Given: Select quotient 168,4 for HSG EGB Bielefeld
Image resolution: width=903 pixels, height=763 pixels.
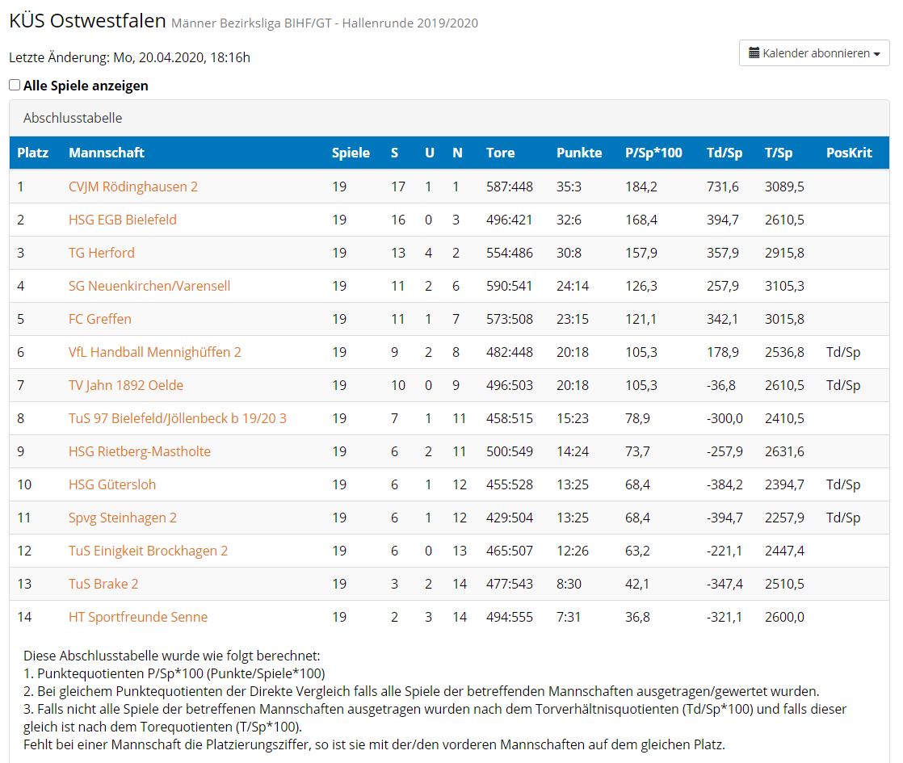Looking at the screenshot, I should click(x=641, y=220).
